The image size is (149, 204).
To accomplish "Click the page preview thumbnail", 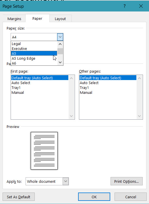I will 44,151.
